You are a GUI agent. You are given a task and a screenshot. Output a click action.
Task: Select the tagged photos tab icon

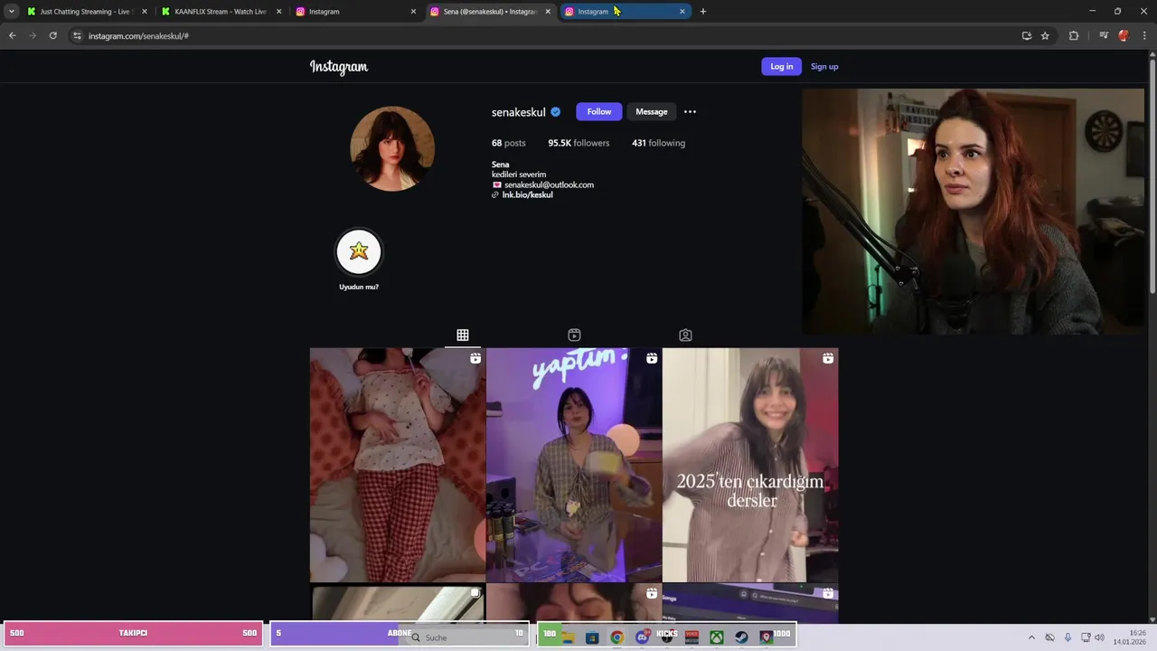pyautogui.click(x=685, y=335)
